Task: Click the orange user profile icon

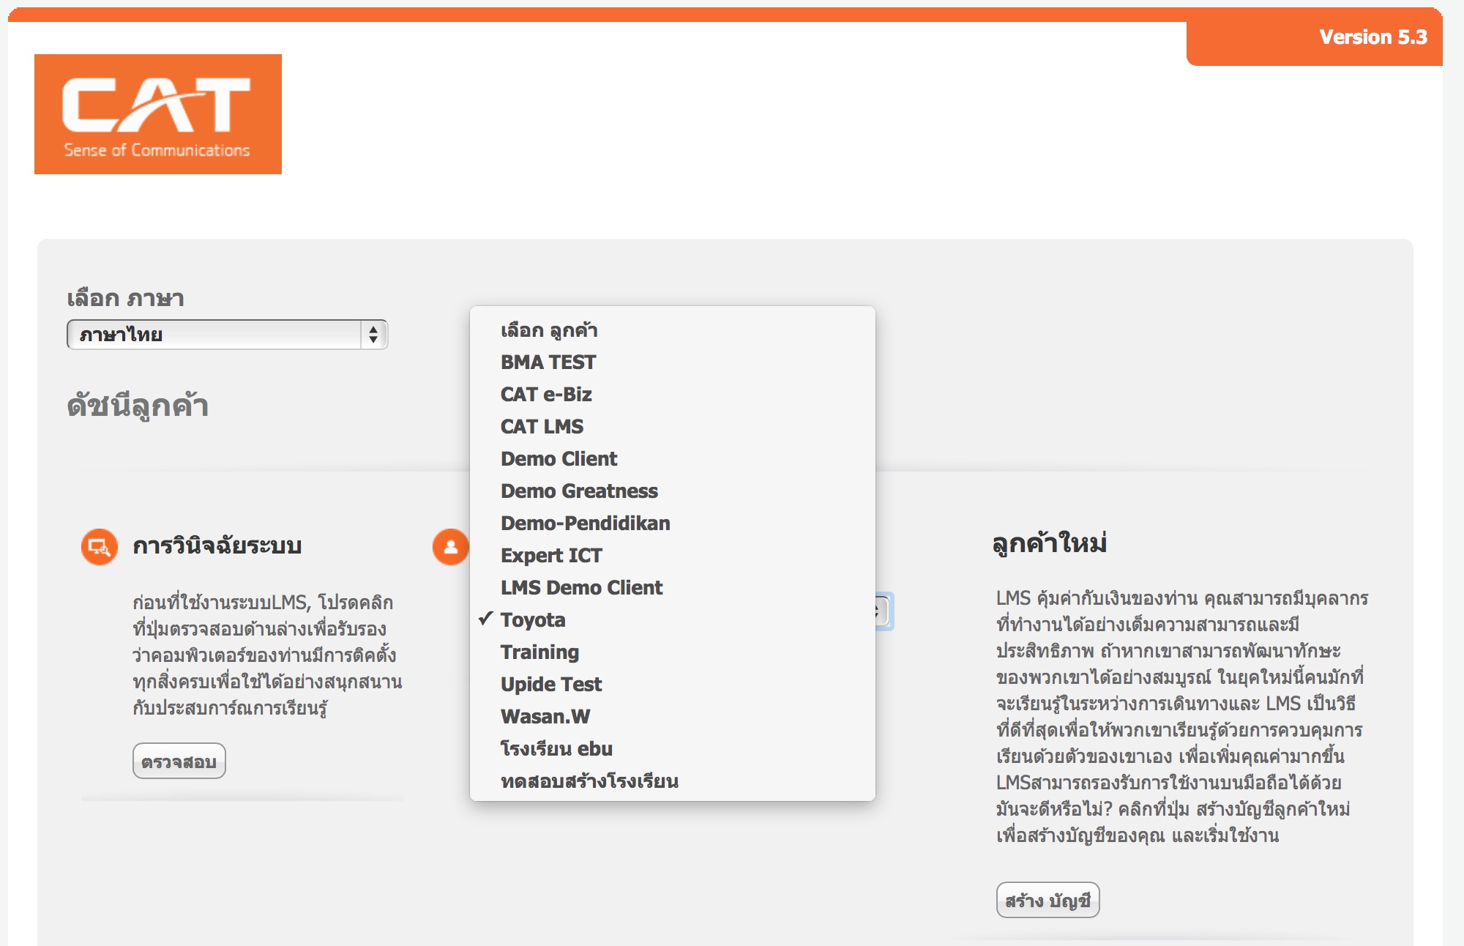Action: [x=450, y=547]
